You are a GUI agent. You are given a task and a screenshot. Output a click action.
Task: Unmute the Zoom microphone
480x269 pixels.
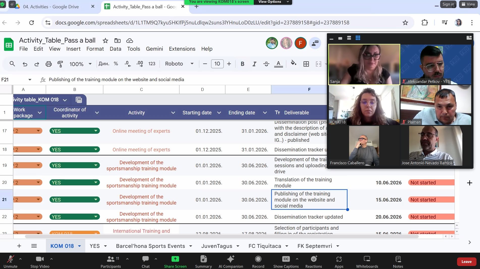click(10, 262)
